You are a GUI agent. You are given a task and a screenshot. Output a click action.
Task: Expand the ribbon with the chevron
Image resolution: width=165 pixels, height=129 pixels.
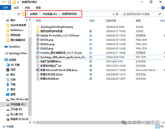tap(158, 8)
